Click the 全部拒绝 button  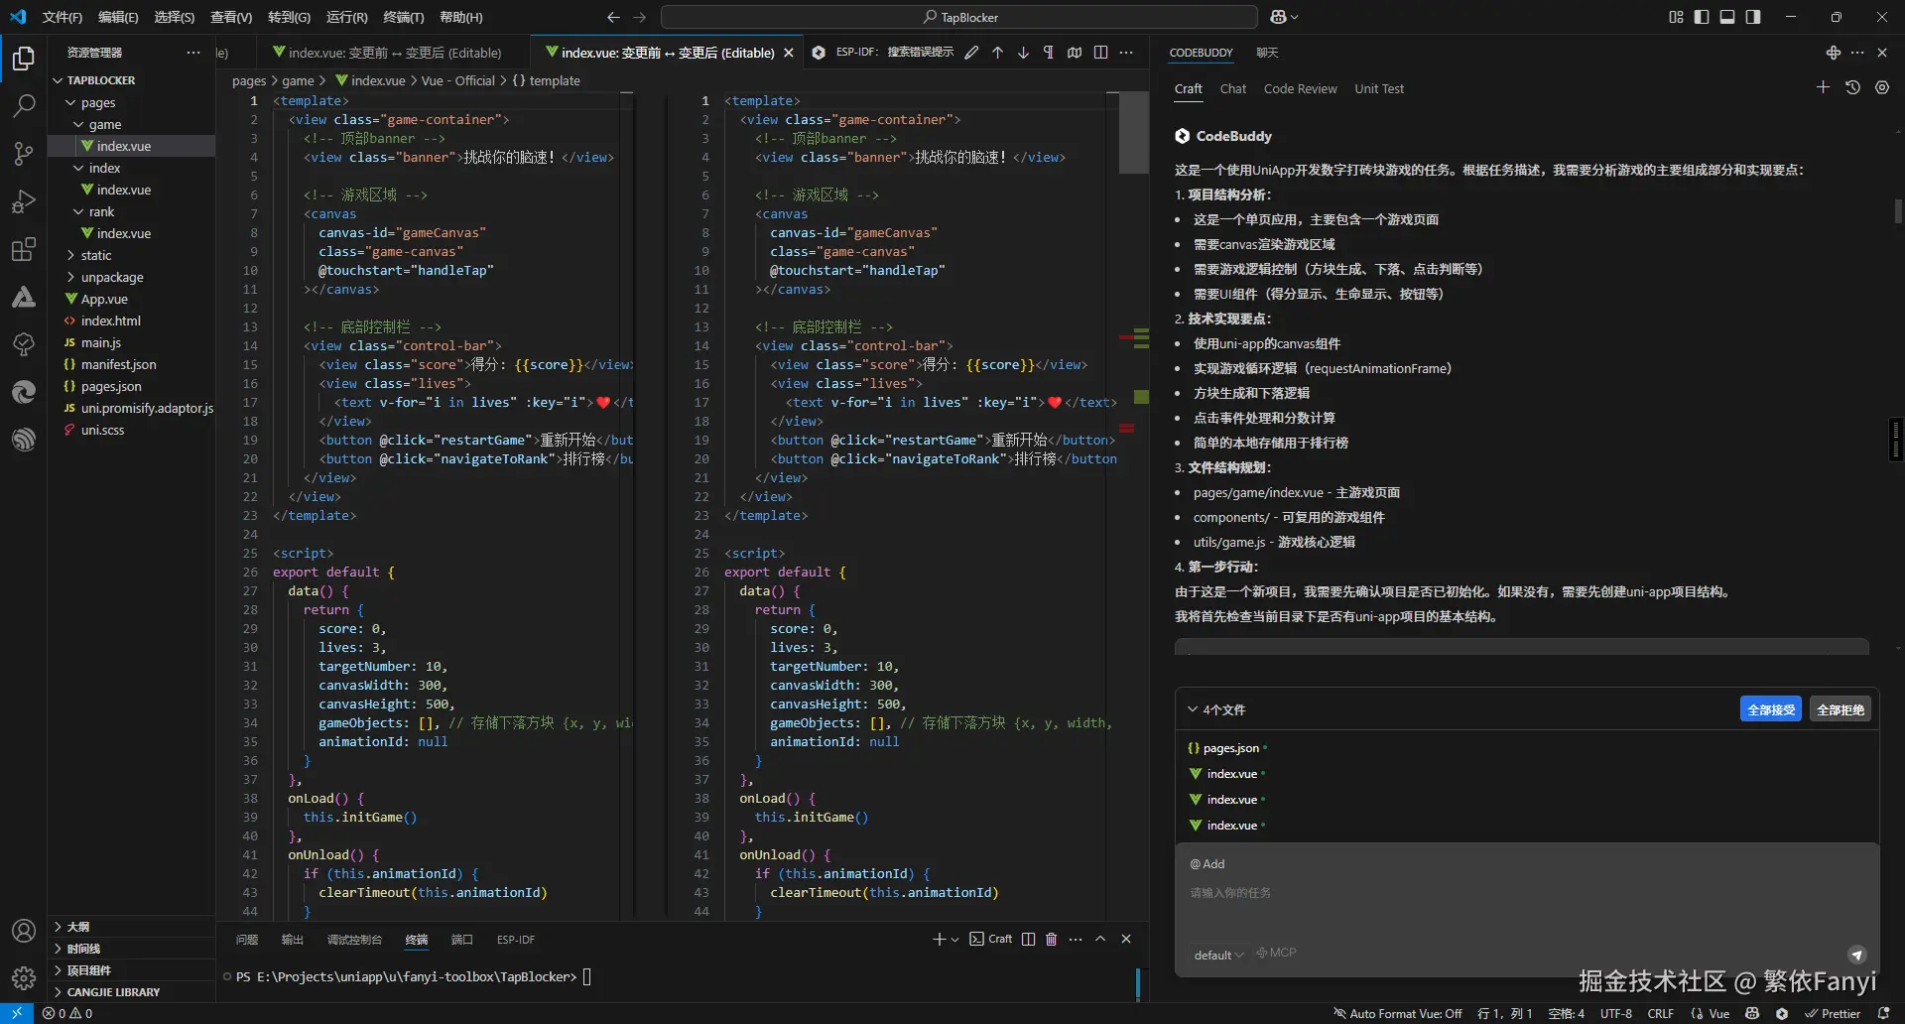[x=1840, y=709]
